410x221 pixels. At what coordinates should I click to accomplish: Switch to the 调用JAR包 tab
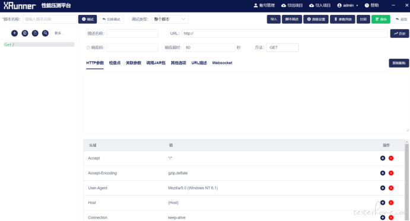(156, 63)
